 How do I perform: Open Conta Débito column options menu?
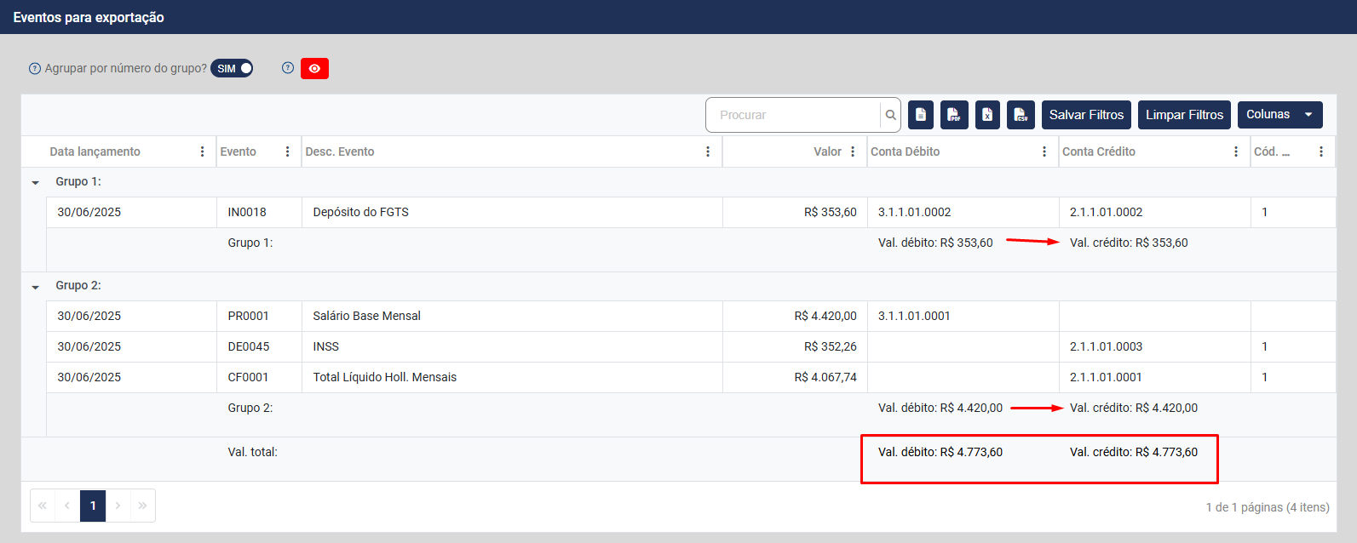[x=1044, y=151]
